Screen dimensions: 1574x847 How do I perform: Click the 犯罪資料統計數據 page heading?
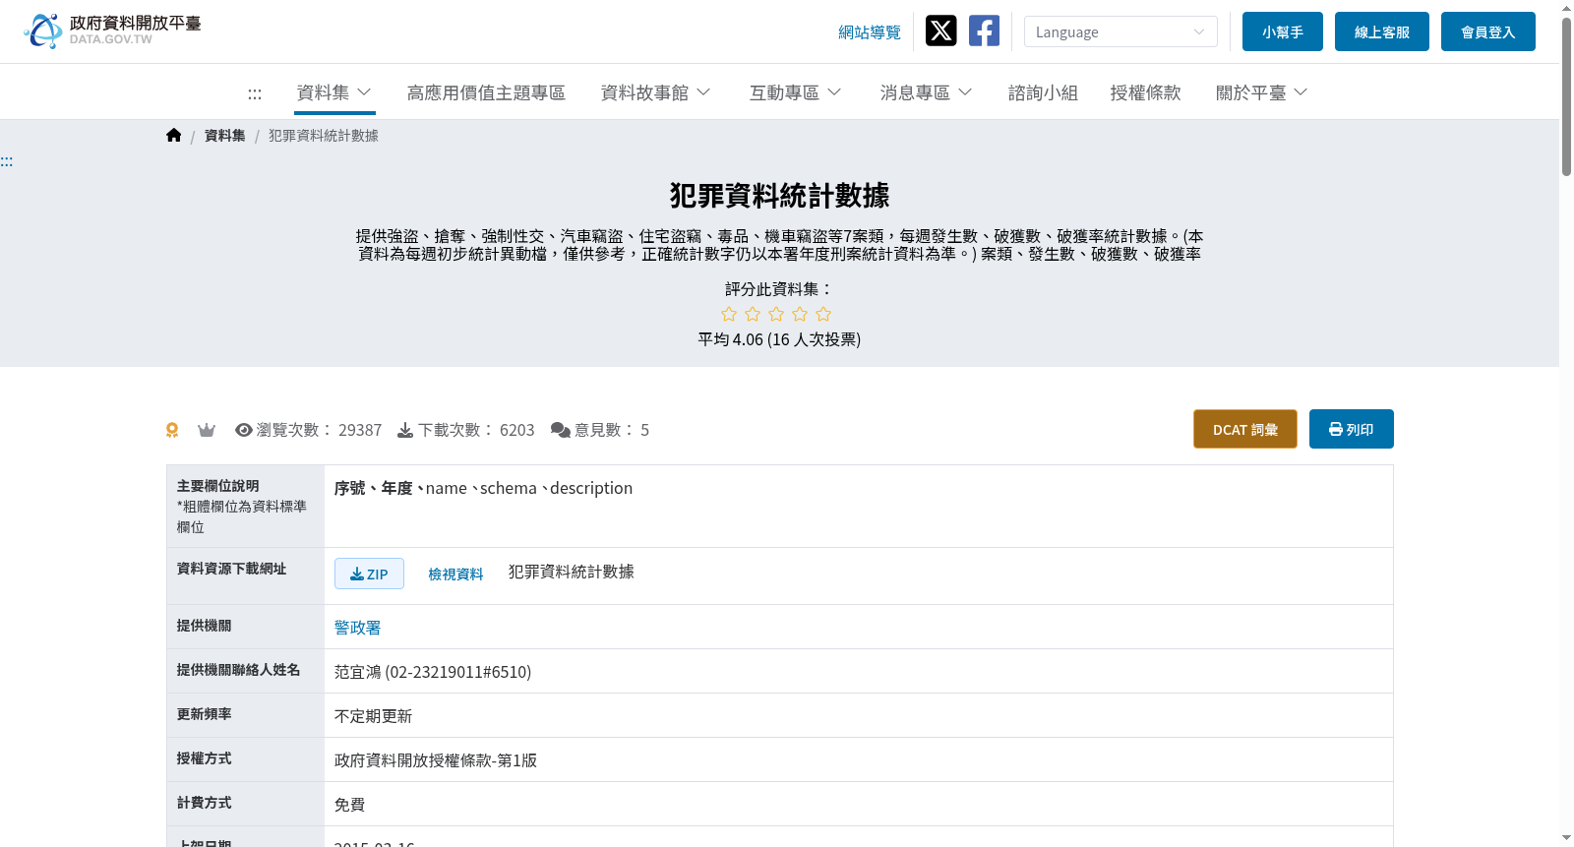click(779, 195)
